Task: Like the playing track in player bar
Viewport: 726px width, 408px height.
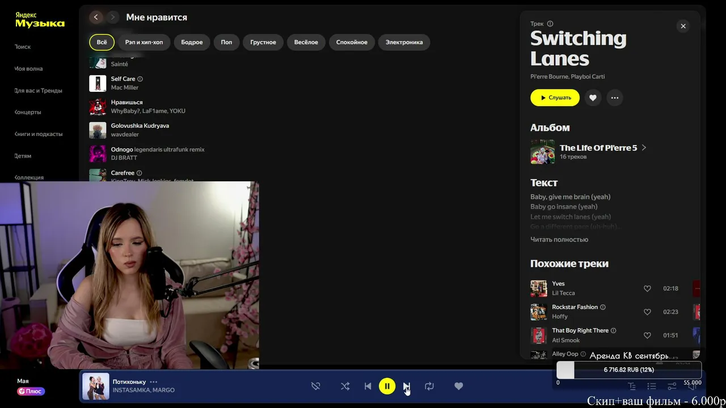Action: pos(459,386)
